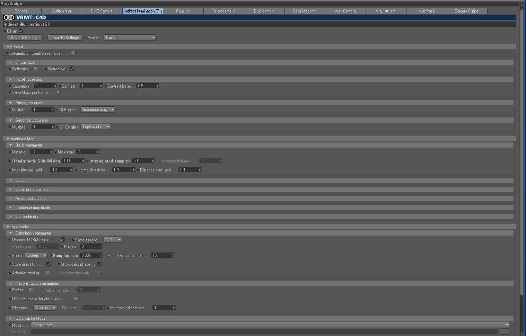Switch to the Vray Camera tab
The height and width of the screenshot is (336, 526).
(x=345, y=11)
